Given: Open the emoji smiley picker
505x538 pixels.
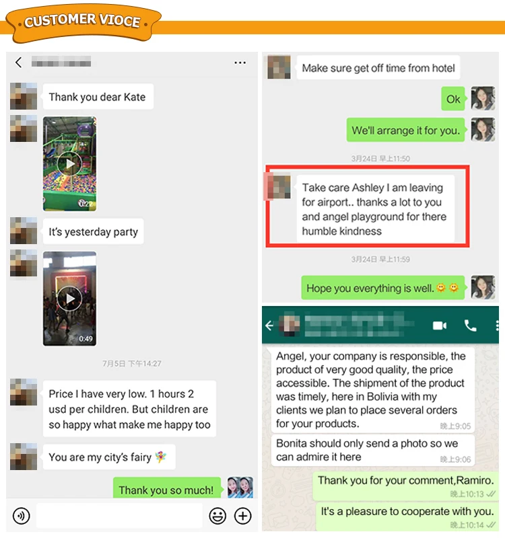Looking at the screenshot, I should pos(217,516).
